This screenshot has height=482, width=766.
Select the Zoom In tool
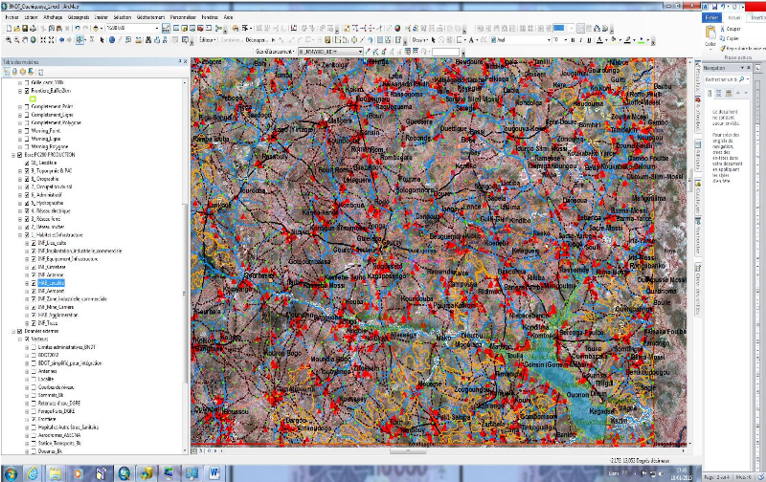click(x=8, y=40)
